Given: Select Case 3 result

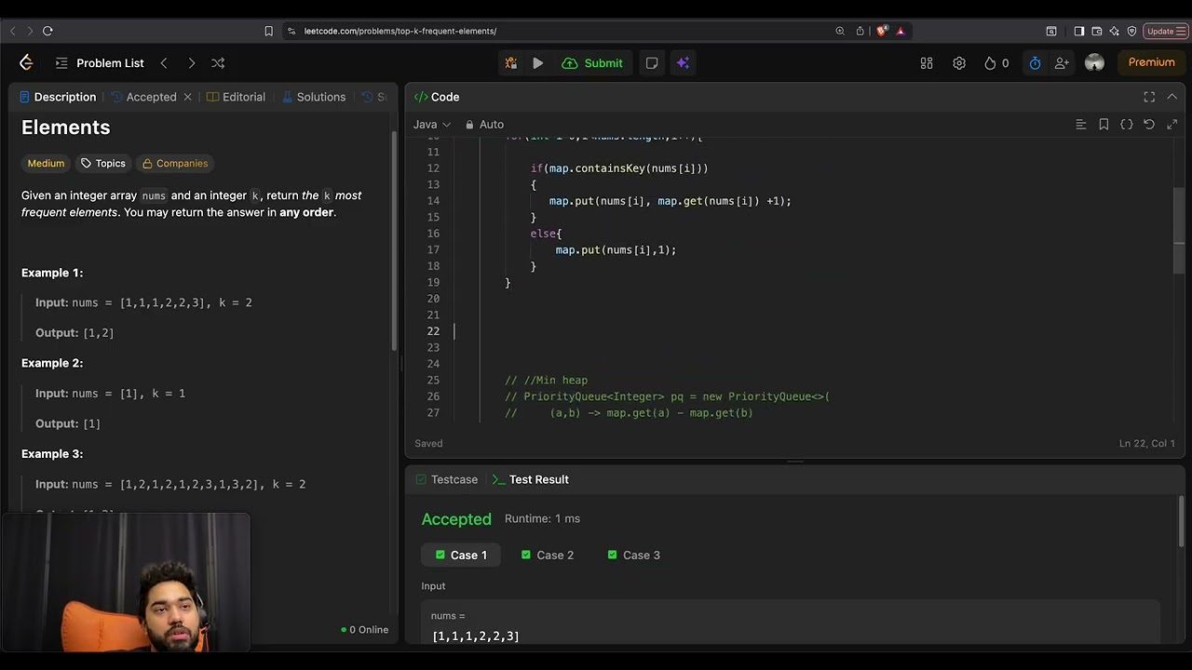Looking at the screenshot, I should click(633, 555).
